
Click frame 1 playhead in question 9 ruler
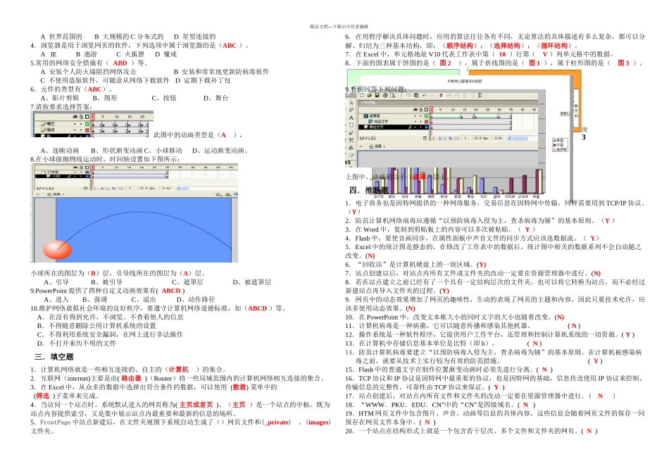pyautogui.click(x=432, y=110)
